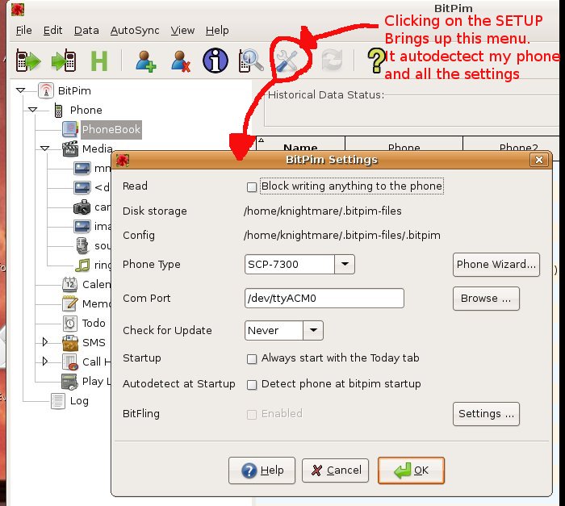This screenshot has height=506, width=565.
Task: Open the Data menu
Action: coord(86,31)
